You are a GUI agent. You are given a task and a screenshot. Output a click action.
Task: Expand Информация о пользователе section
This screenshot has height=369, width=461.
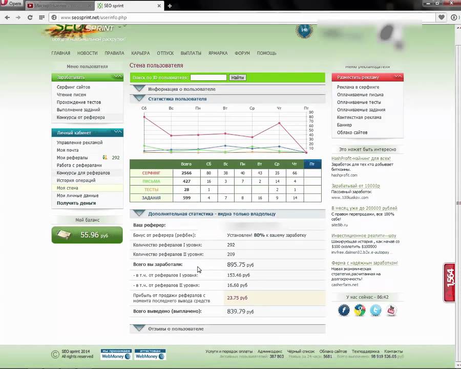click(227, 89)
